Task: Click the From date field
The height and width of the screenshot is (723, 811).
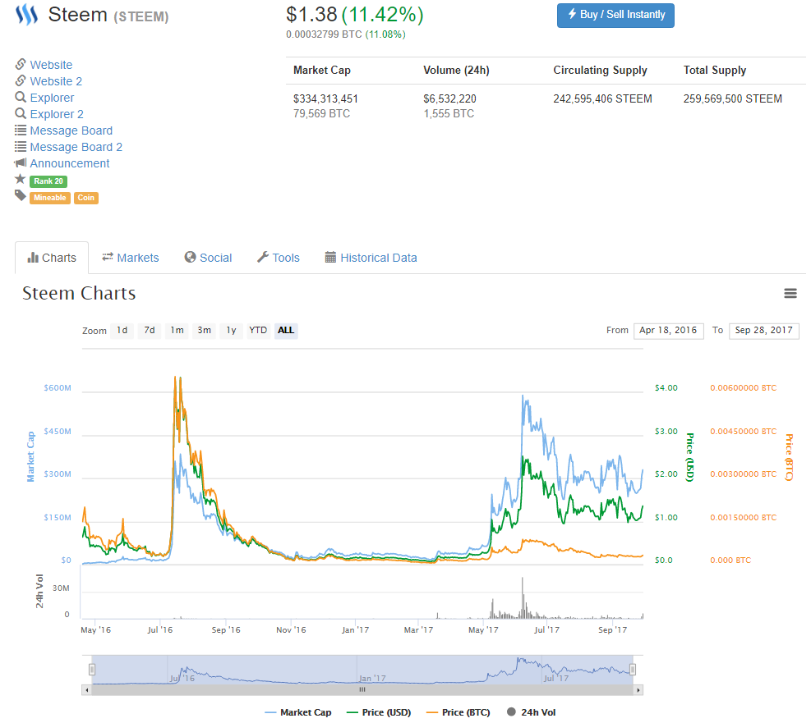Action: [668, 331]
